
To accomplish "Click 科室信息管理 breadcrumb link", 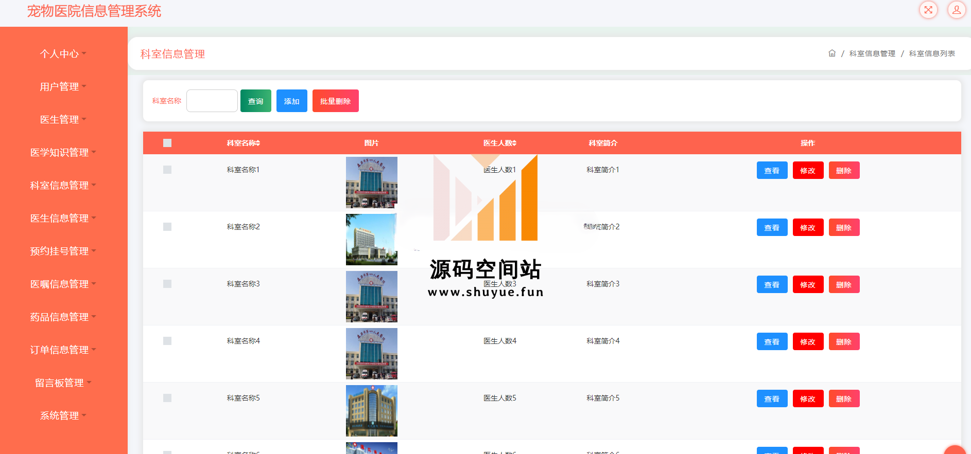I will pos(872,53).
